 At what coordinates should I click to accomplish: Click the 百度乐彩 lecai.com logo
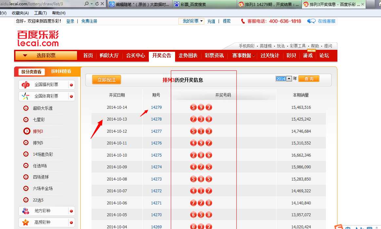[38, 38]
